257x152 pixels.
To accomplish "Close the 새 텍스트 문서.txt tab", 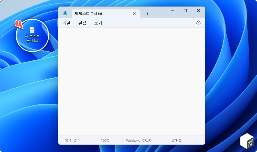I will pyautogui.click(x=134, y=14).
